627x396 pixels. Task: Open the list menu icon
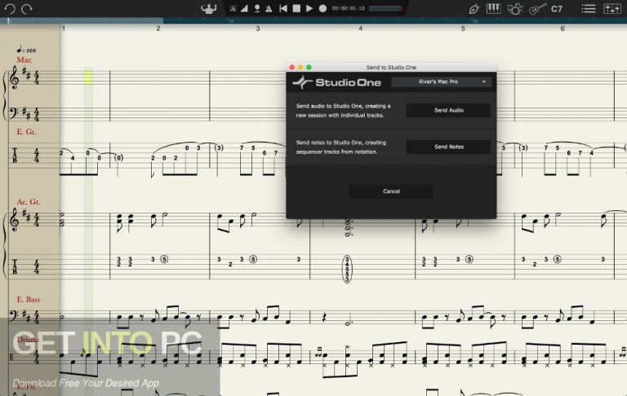pos(588,8)
